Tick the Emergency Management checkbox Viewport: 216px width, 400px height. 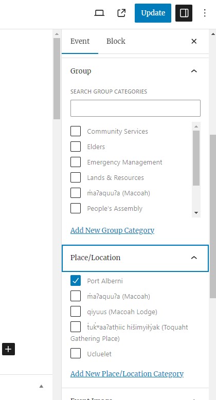pos(76,162)
